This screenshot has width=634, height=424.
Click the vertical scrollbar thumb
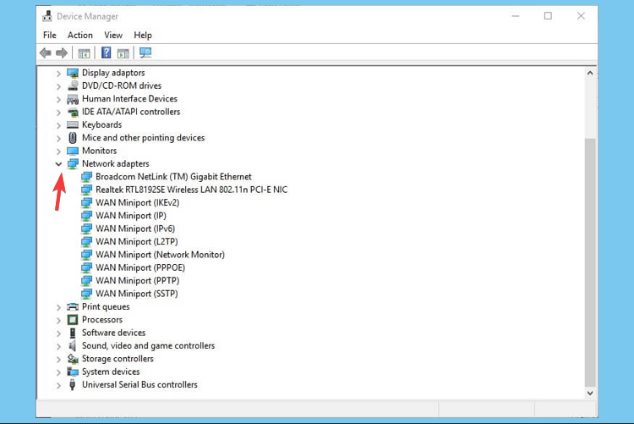point(590,262)
